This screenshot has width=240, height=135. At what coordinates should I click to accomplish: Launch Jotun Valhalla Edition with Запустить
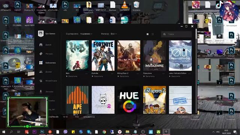tap(174, 76)
